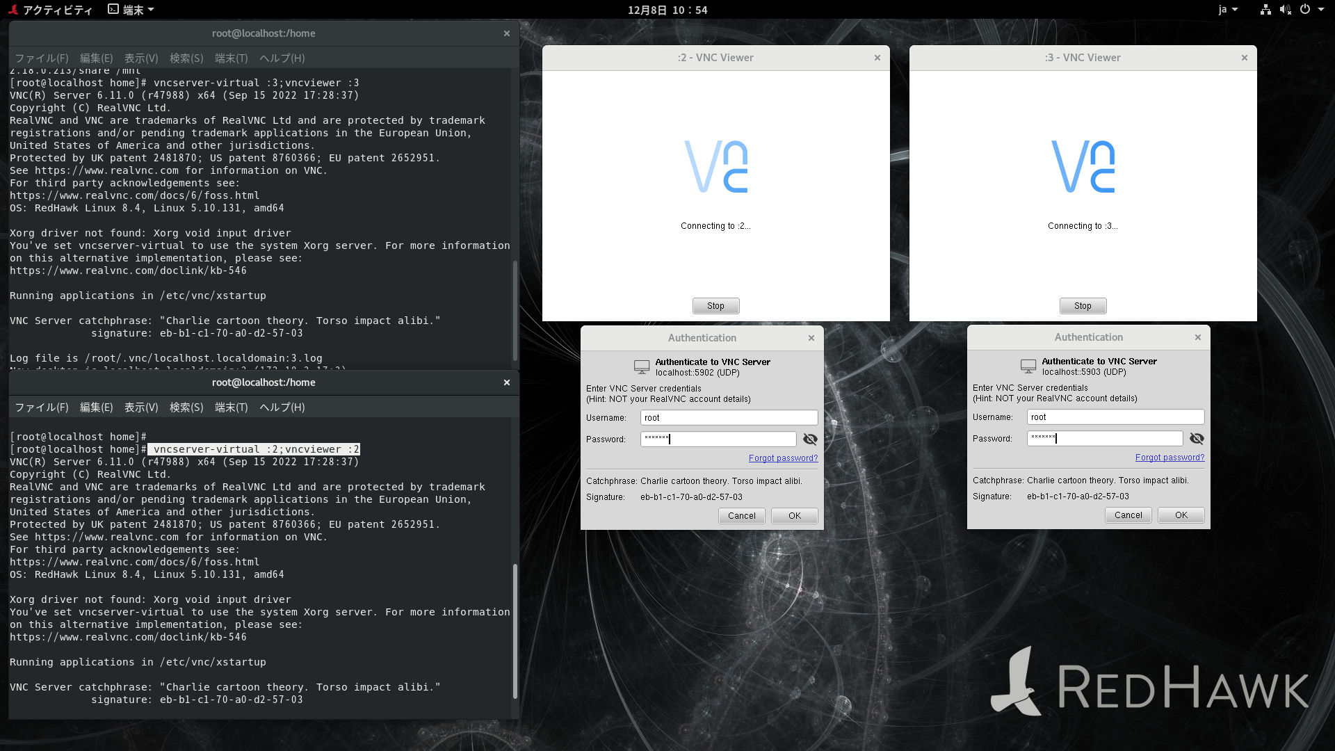
Task: Click the VNC logo in :3 VNC Viewer
Action: [1083, 167]
